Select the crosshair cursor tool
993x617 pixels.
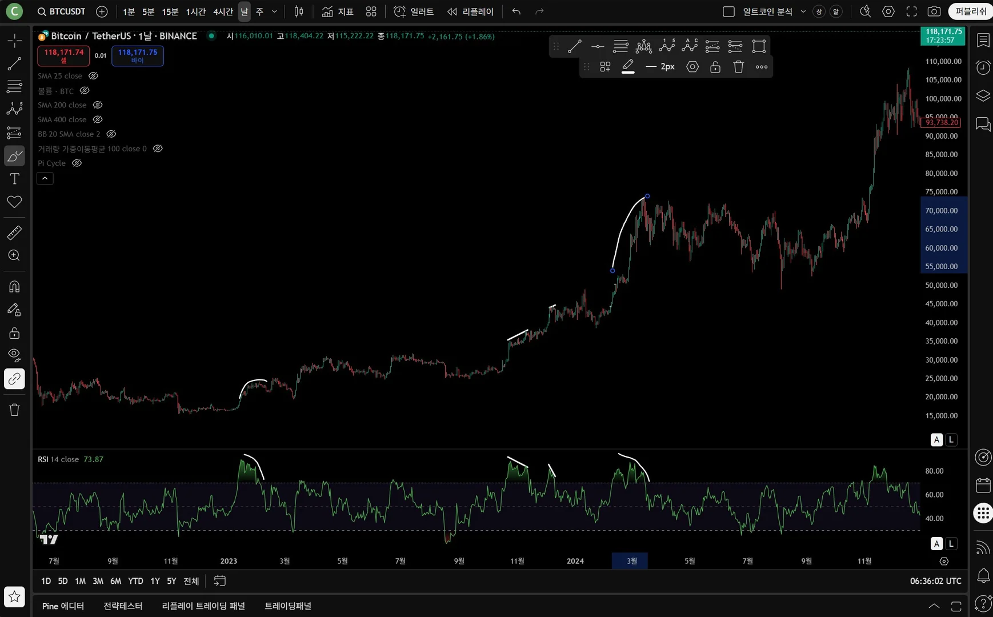(14, 40)
